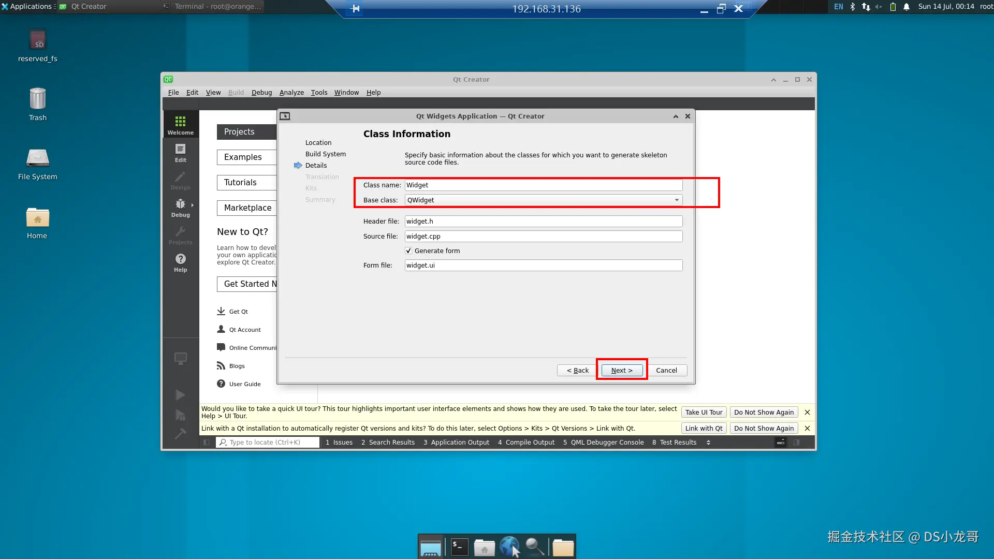Image resolution: width=994 pixels, height=559 pixels.
Task: Click the Blogs RSS feed icon
Action: click(x=221, y=365)
